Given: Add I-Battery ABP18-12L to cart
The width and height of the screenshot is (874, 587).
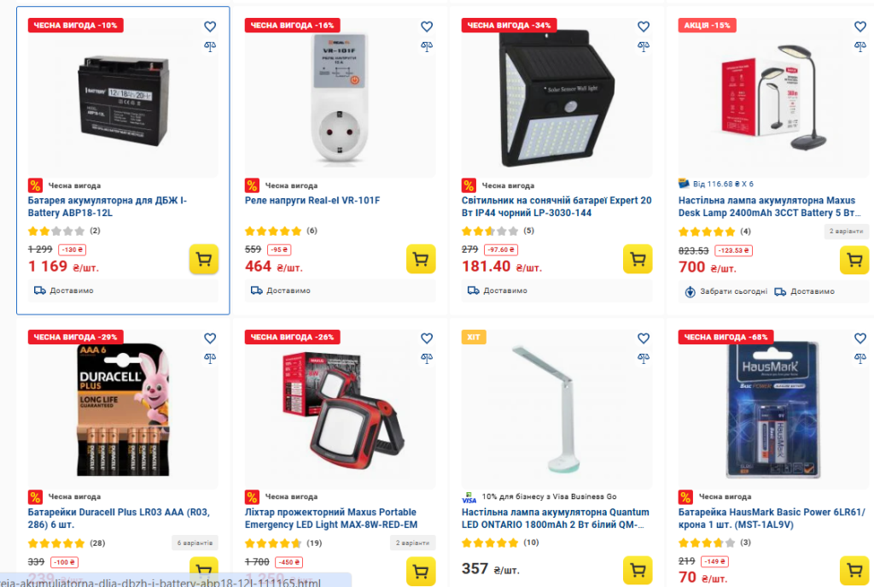Looking at the screenshot, I should coord(203,259).
